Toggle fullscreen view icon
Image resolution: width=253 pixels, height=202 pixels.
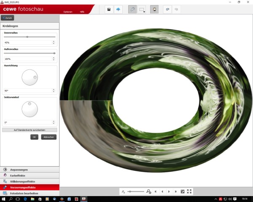189,191
